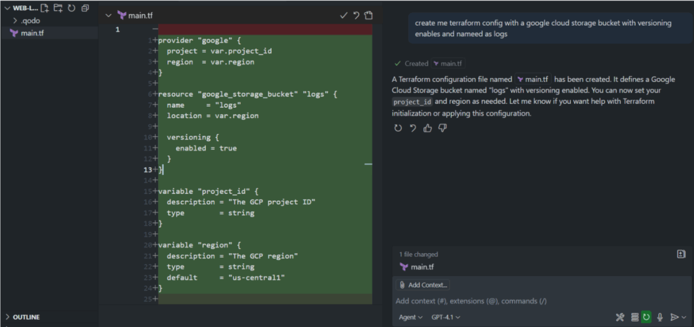Open the GPT-4.1 model picker
Viewport: 694px width, 327px height.
pyautogui.click(x=446, y=317)
